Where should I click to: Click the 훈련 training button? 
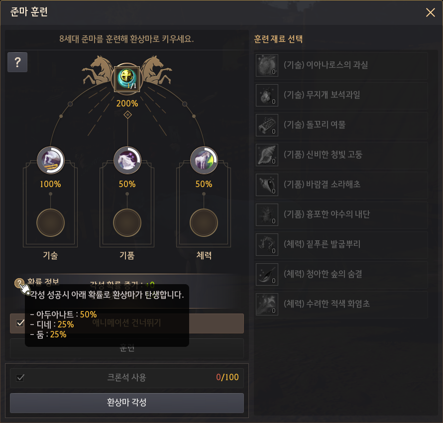click(127, 348)
